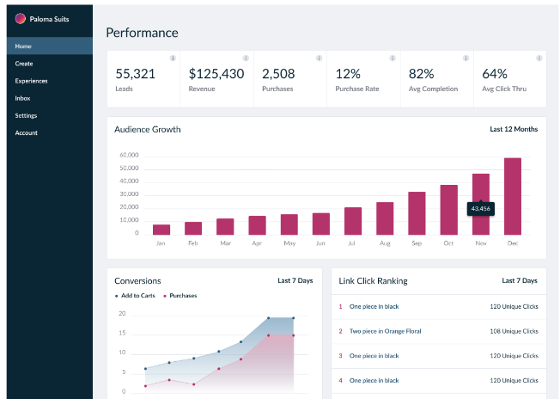Click info icon on Avg Click Thru card
The image size is (560, 399).
[x=539, y=58]
